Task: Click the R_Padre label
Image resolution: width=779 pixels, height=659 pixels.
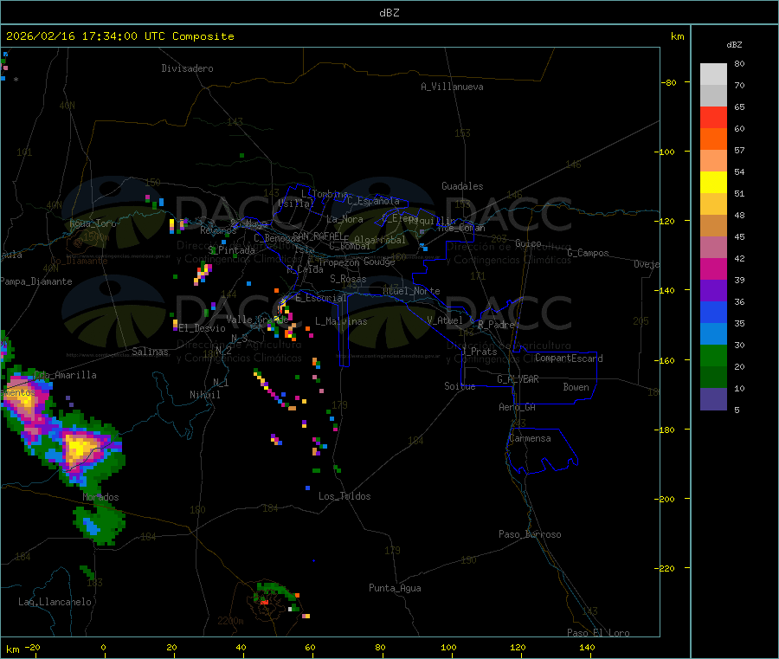Action: (496, 325)
